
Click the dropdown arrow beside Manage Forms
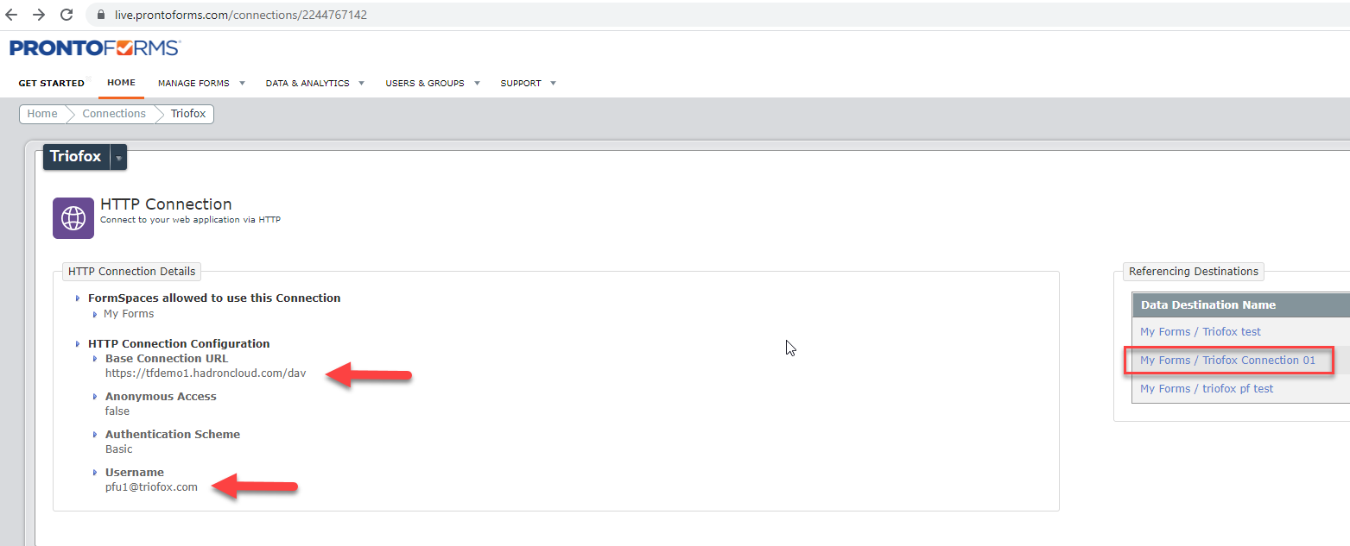click(x=242, y=84)
